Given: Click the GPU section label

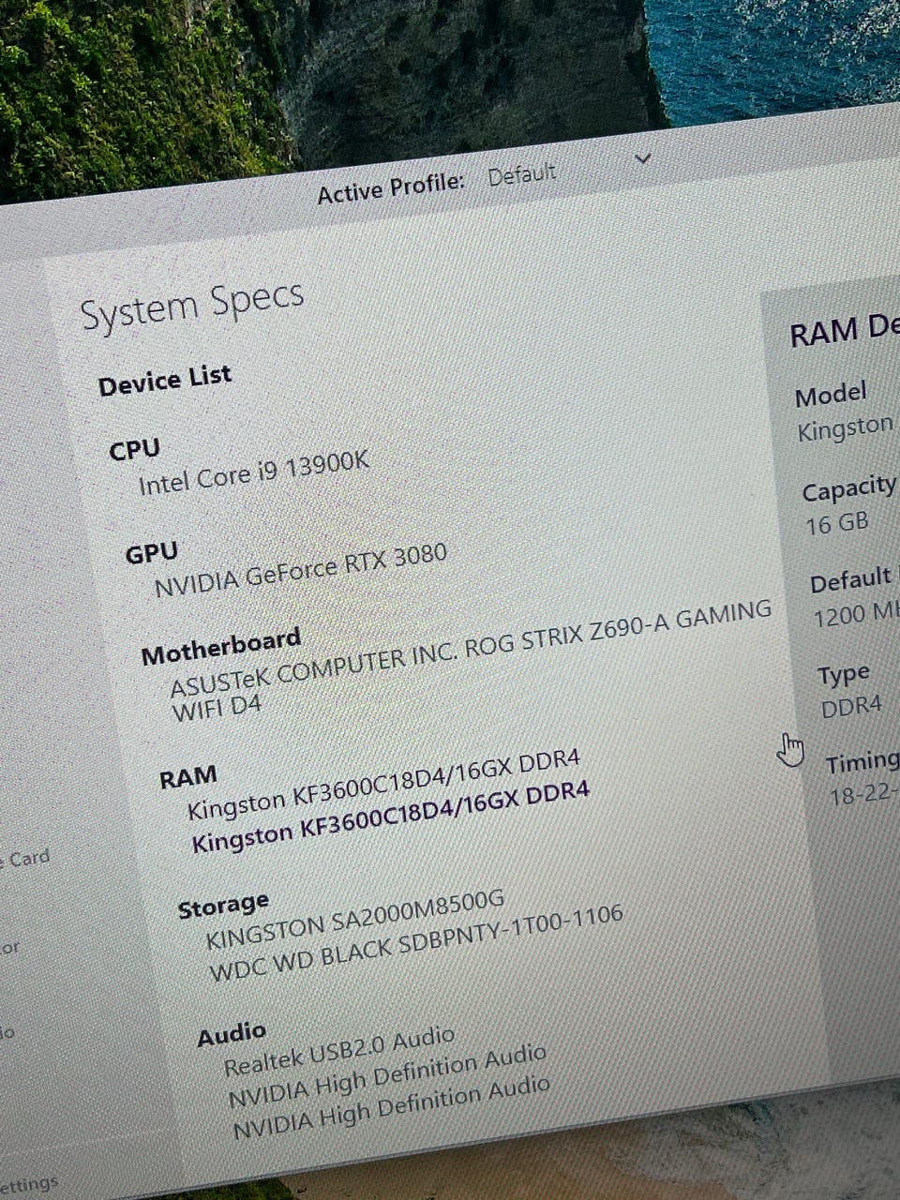Looking at the screenshot, I should tap(152, 554).
